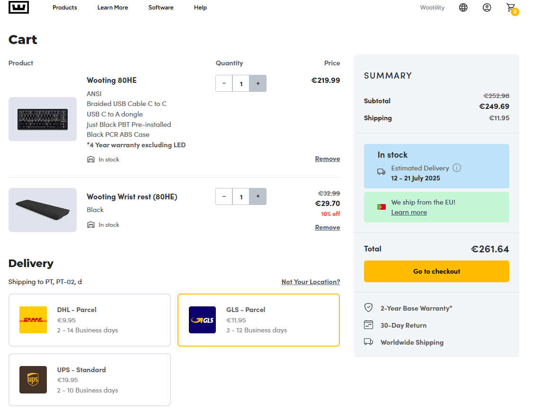Click the warranty shield icon
Screen dimensions: 533x411
[368, 308]
